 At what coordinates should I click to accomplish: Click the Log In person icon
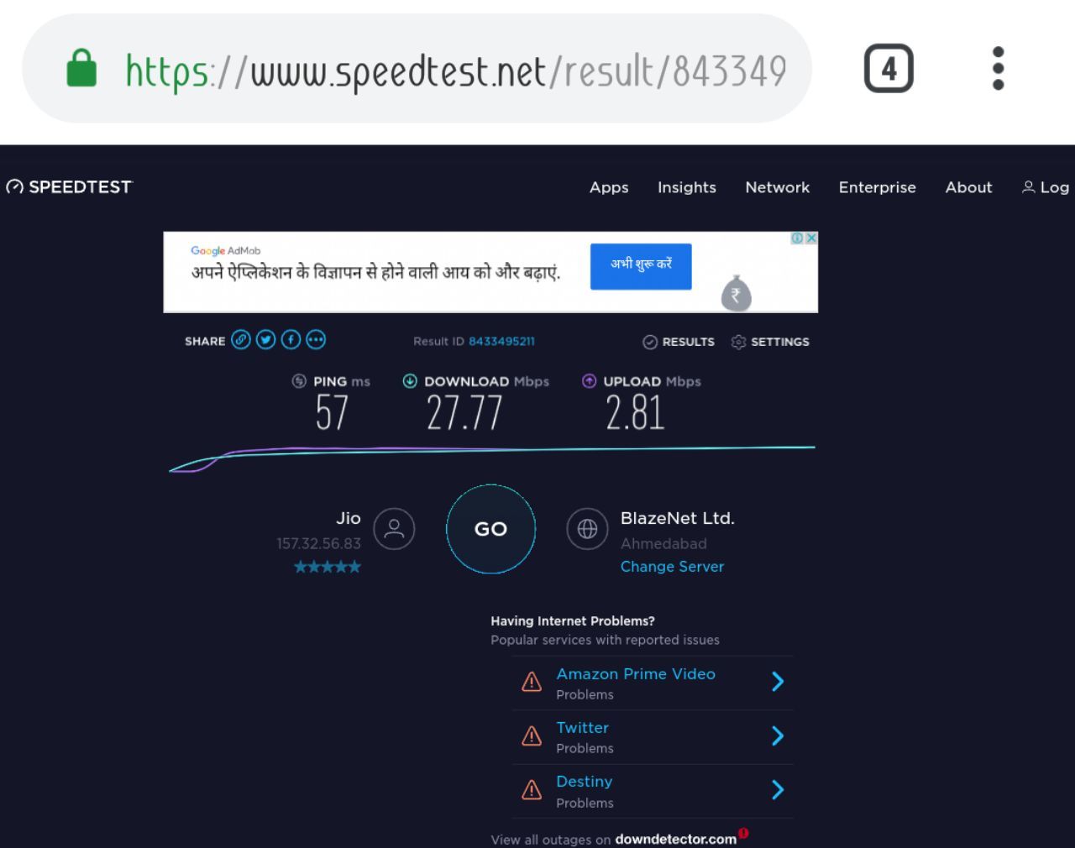(1028, 187)
